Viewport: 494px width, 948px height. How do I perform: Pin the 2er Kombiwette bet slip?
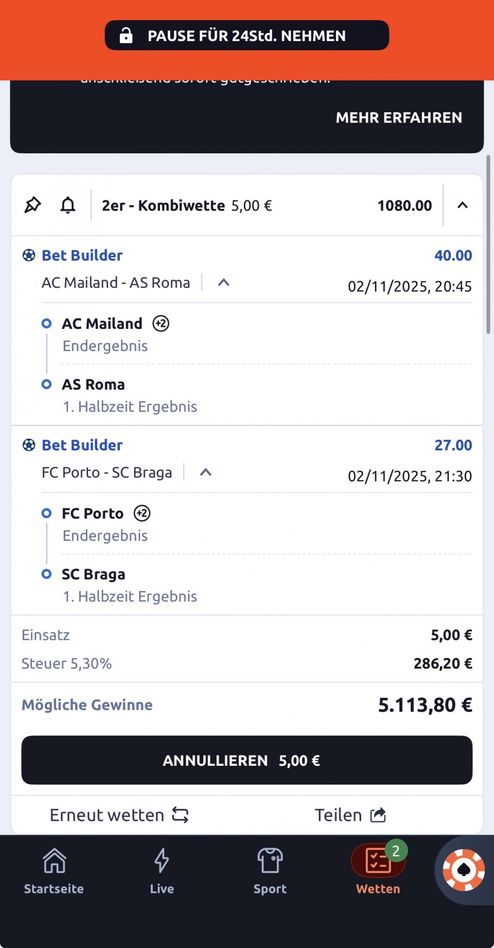click(x=32, y=205)
